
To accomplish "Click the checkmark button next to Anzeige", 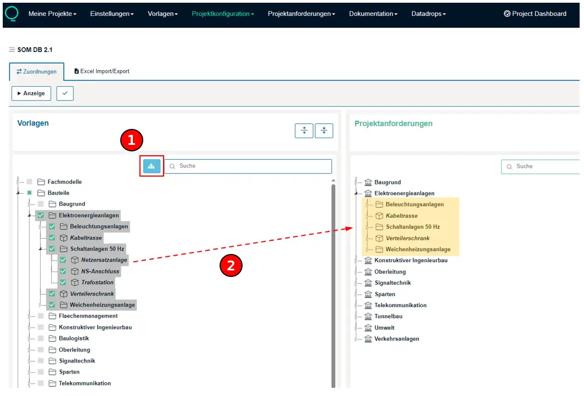I will [x=65, y=93].
